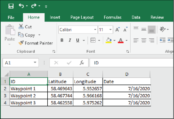Screen dimensions: 174x119
Task: Click the Redo arrow icon
Action: [34, 6]
